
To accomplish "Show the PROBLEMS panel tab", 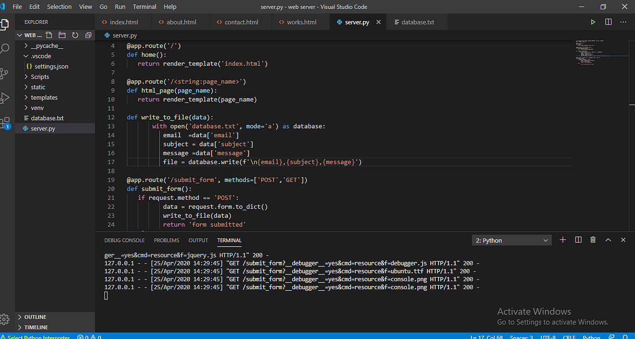I will 167,240.
